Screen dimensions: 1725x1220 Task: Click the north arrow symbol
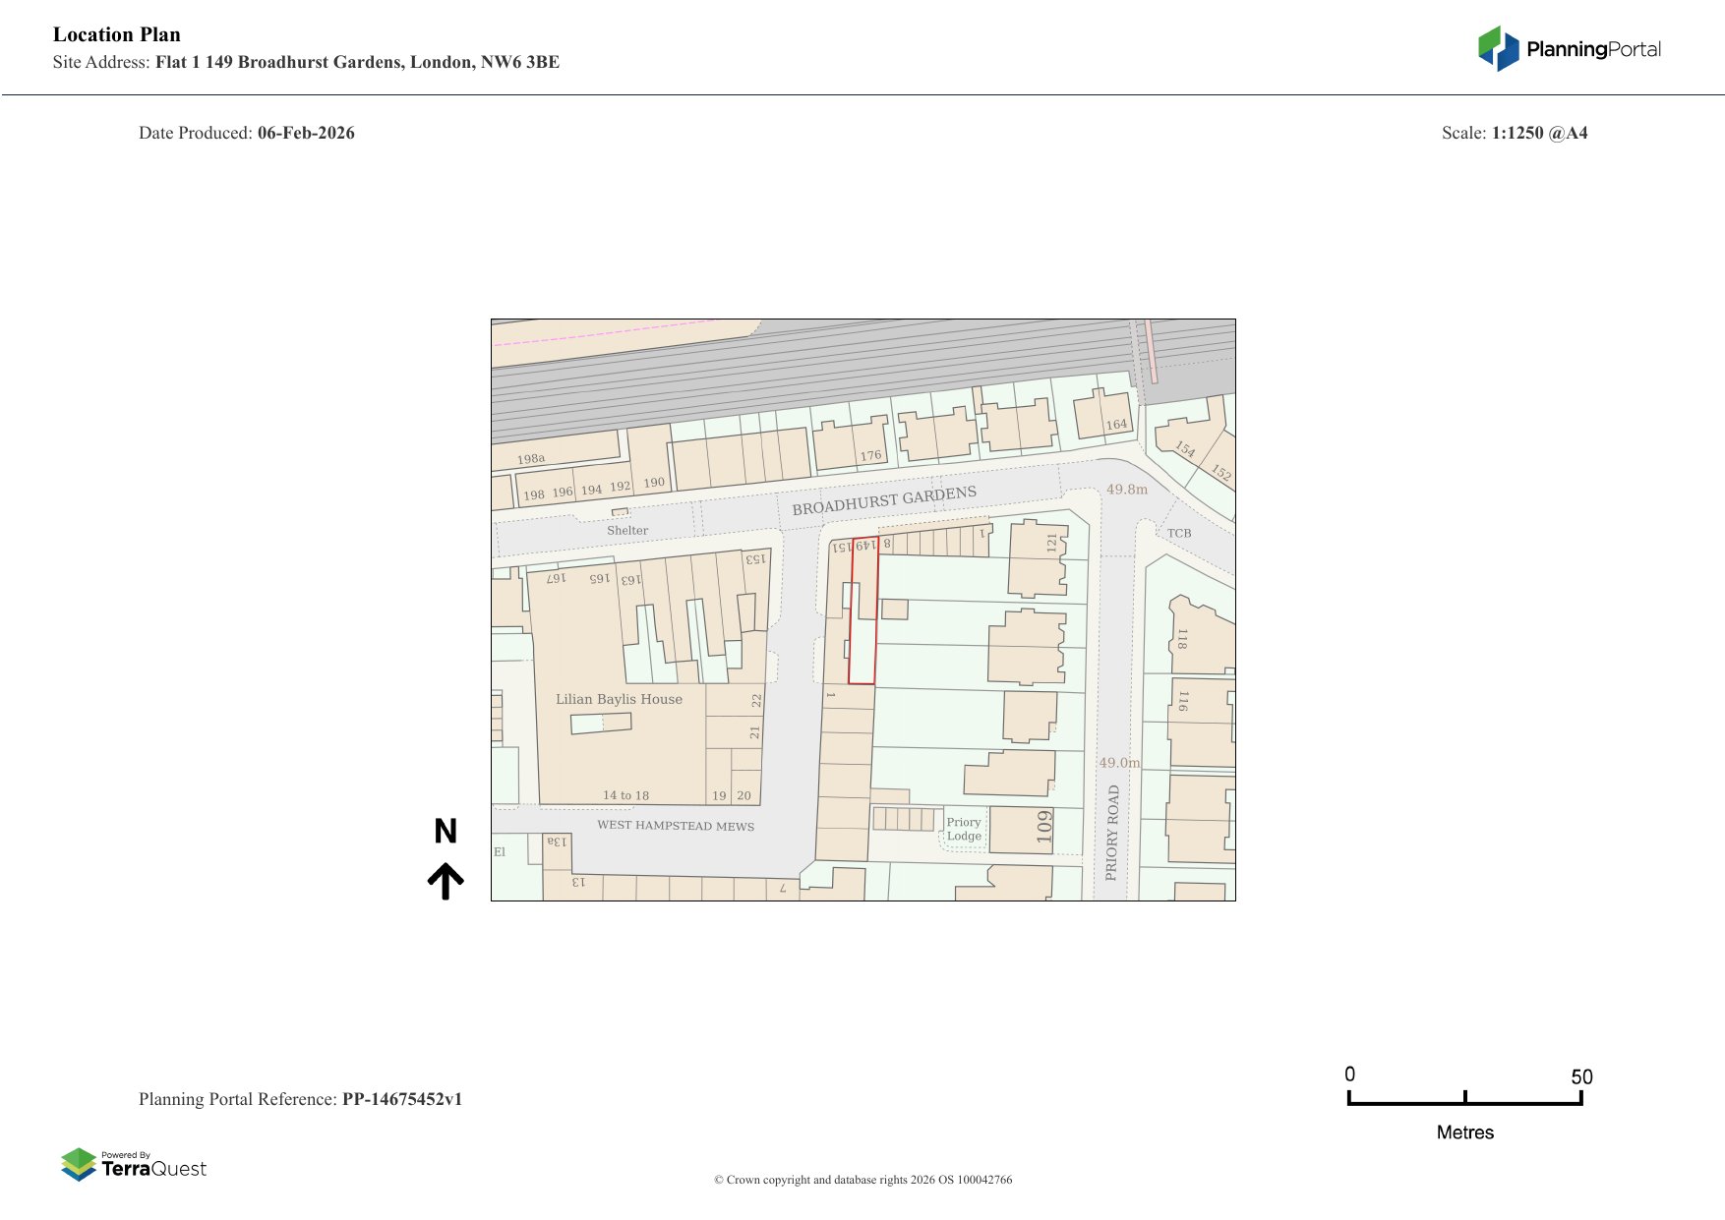pyautogui.click(x=446, y=881)
